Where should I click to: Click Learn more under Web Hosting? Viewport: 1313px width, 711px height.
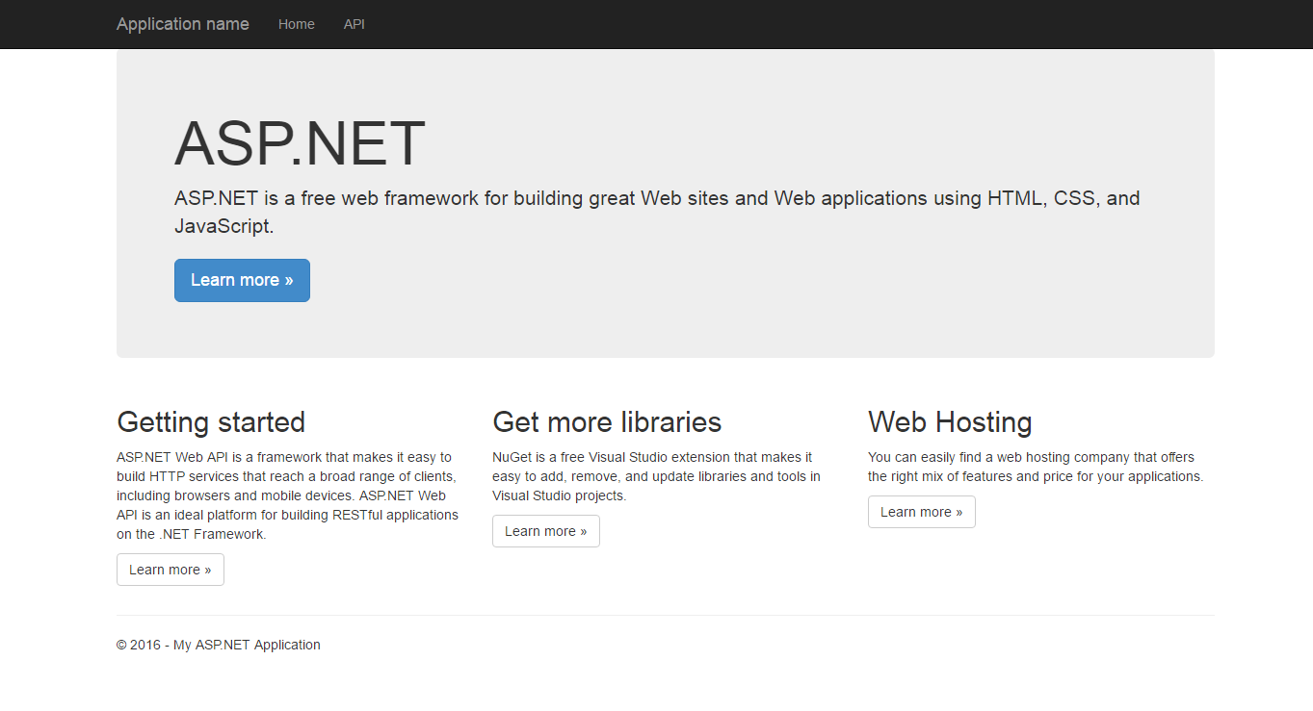[x=922, y=512]
